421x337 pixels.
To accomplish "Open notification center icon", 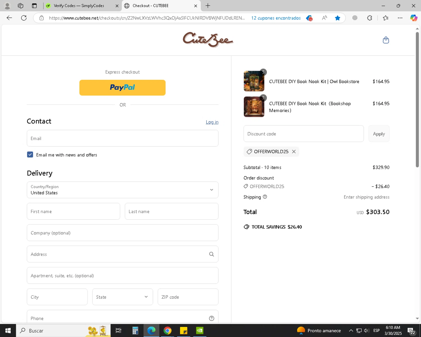I will [411, 331].
